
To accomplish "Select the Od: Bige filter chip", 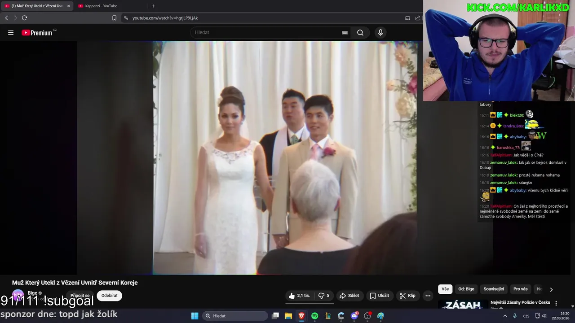I will click(x=466, y=289).
